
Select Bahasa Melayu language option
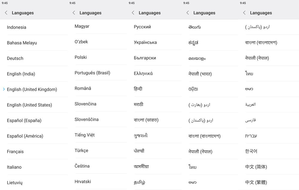click(x=22, y=43)
